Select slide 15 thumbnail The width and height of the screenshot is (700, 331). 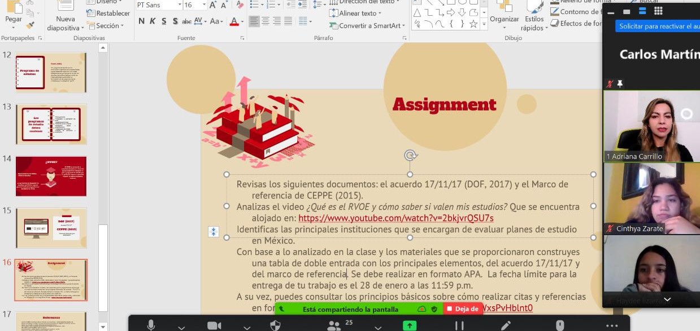[51, 228]
